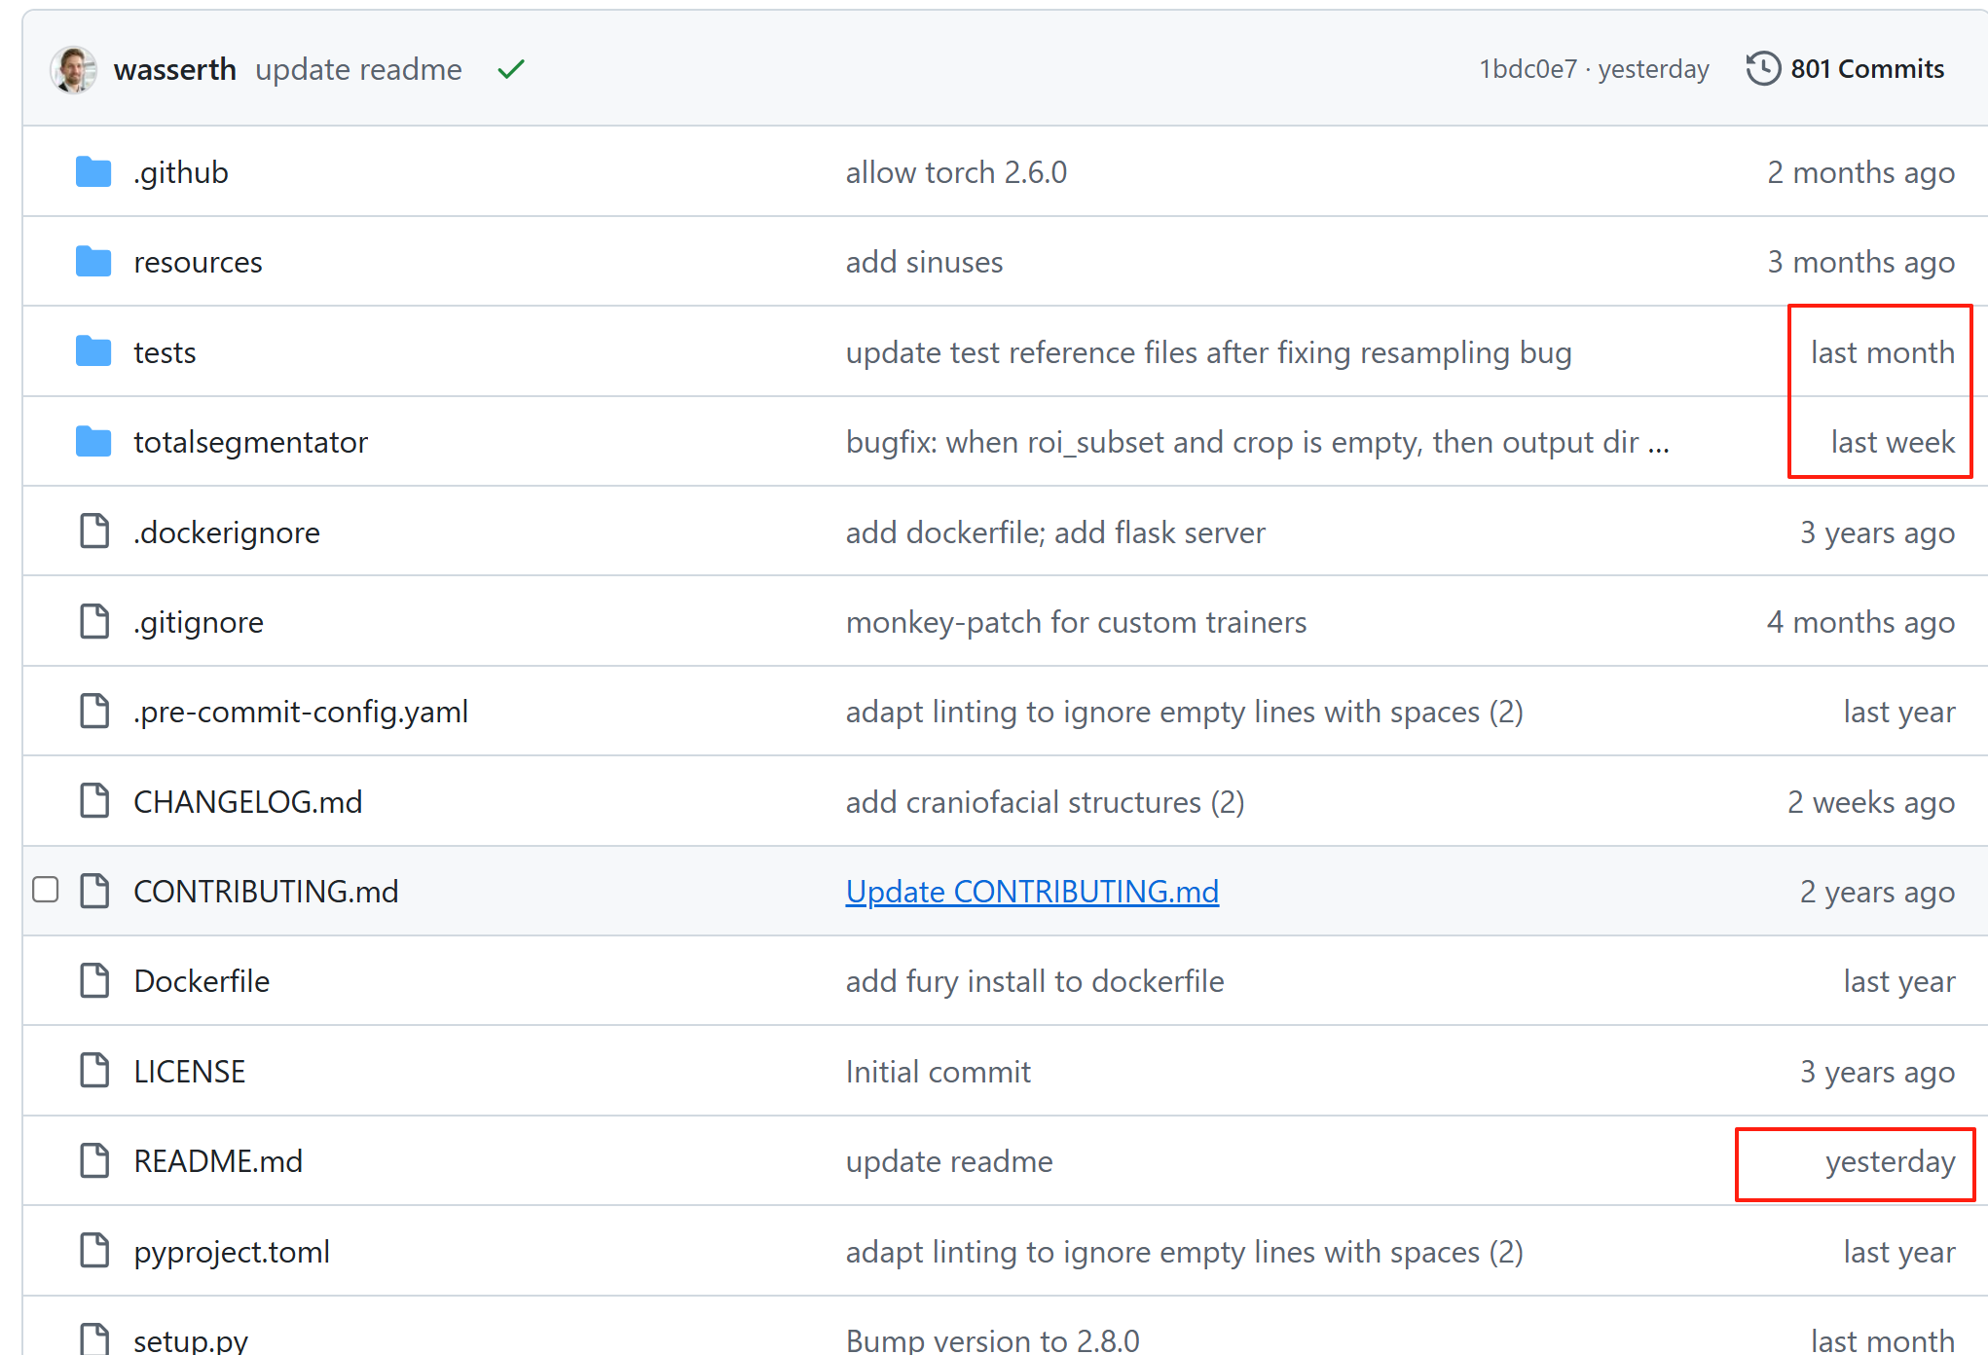This screenshot has height=1355, width=1988.
Task: Open the totalsegmentator directory
Action: (x=250, y=442)
